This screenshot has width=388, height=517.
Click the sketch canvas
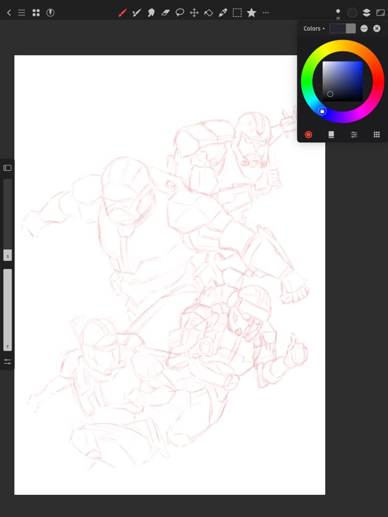coord(170,275)
